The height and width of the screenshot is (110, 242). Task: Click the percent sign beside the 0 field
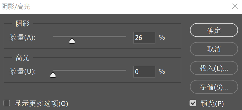pos(162,72)
